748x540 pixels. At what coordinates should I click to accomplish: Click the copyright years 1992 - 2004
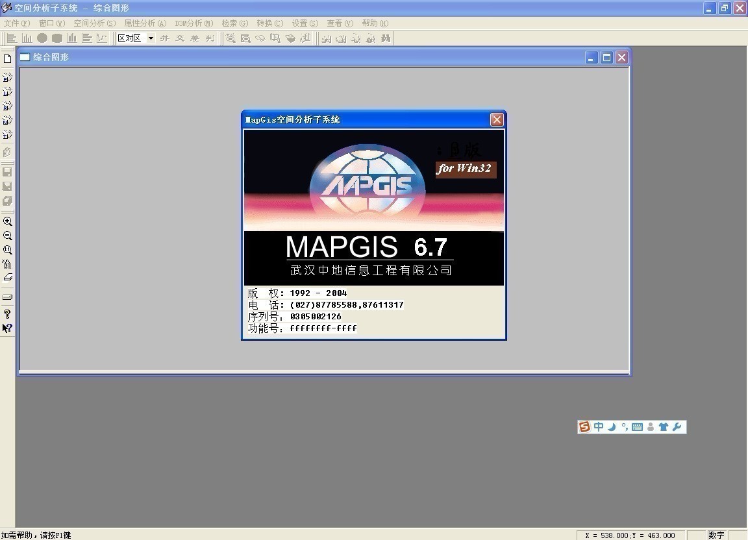pyautogui.click(x=318, y=293)
